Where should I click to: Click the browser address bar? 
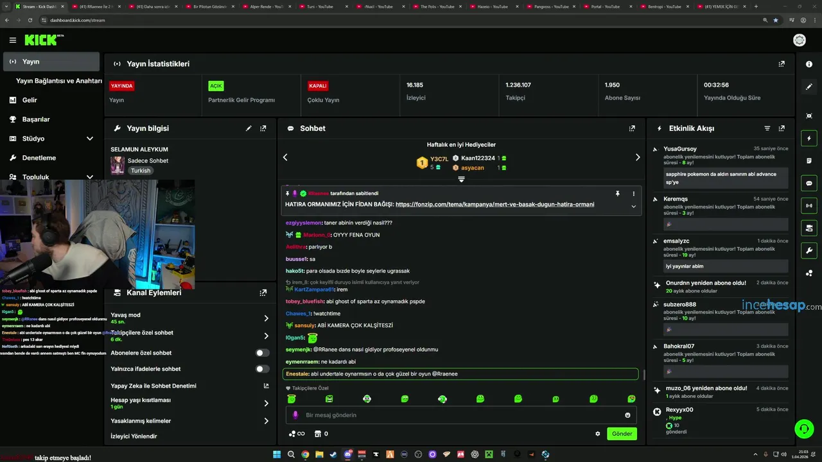[398, 20]
